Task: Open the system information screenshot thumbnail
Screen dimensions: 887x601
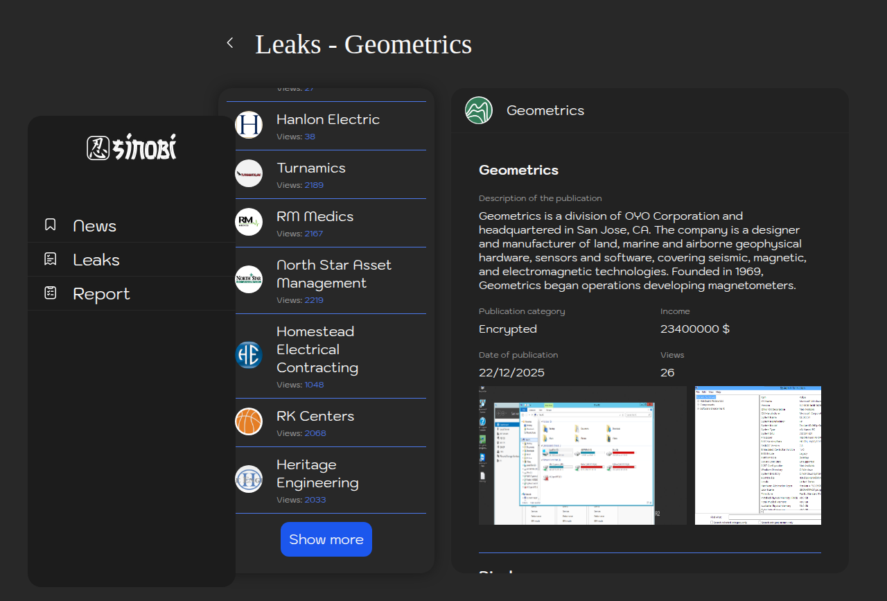Action: coord(757,455)
